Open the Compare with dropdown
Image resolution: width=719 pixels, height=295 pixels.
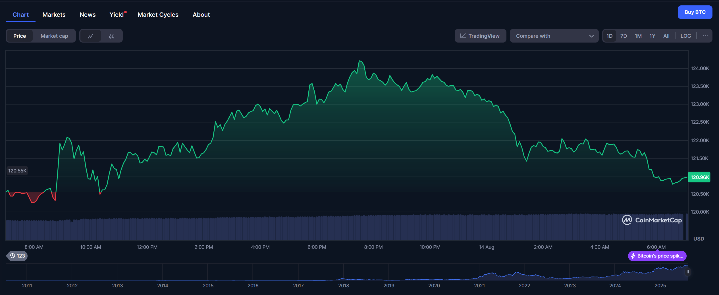(x=554, y=36)
